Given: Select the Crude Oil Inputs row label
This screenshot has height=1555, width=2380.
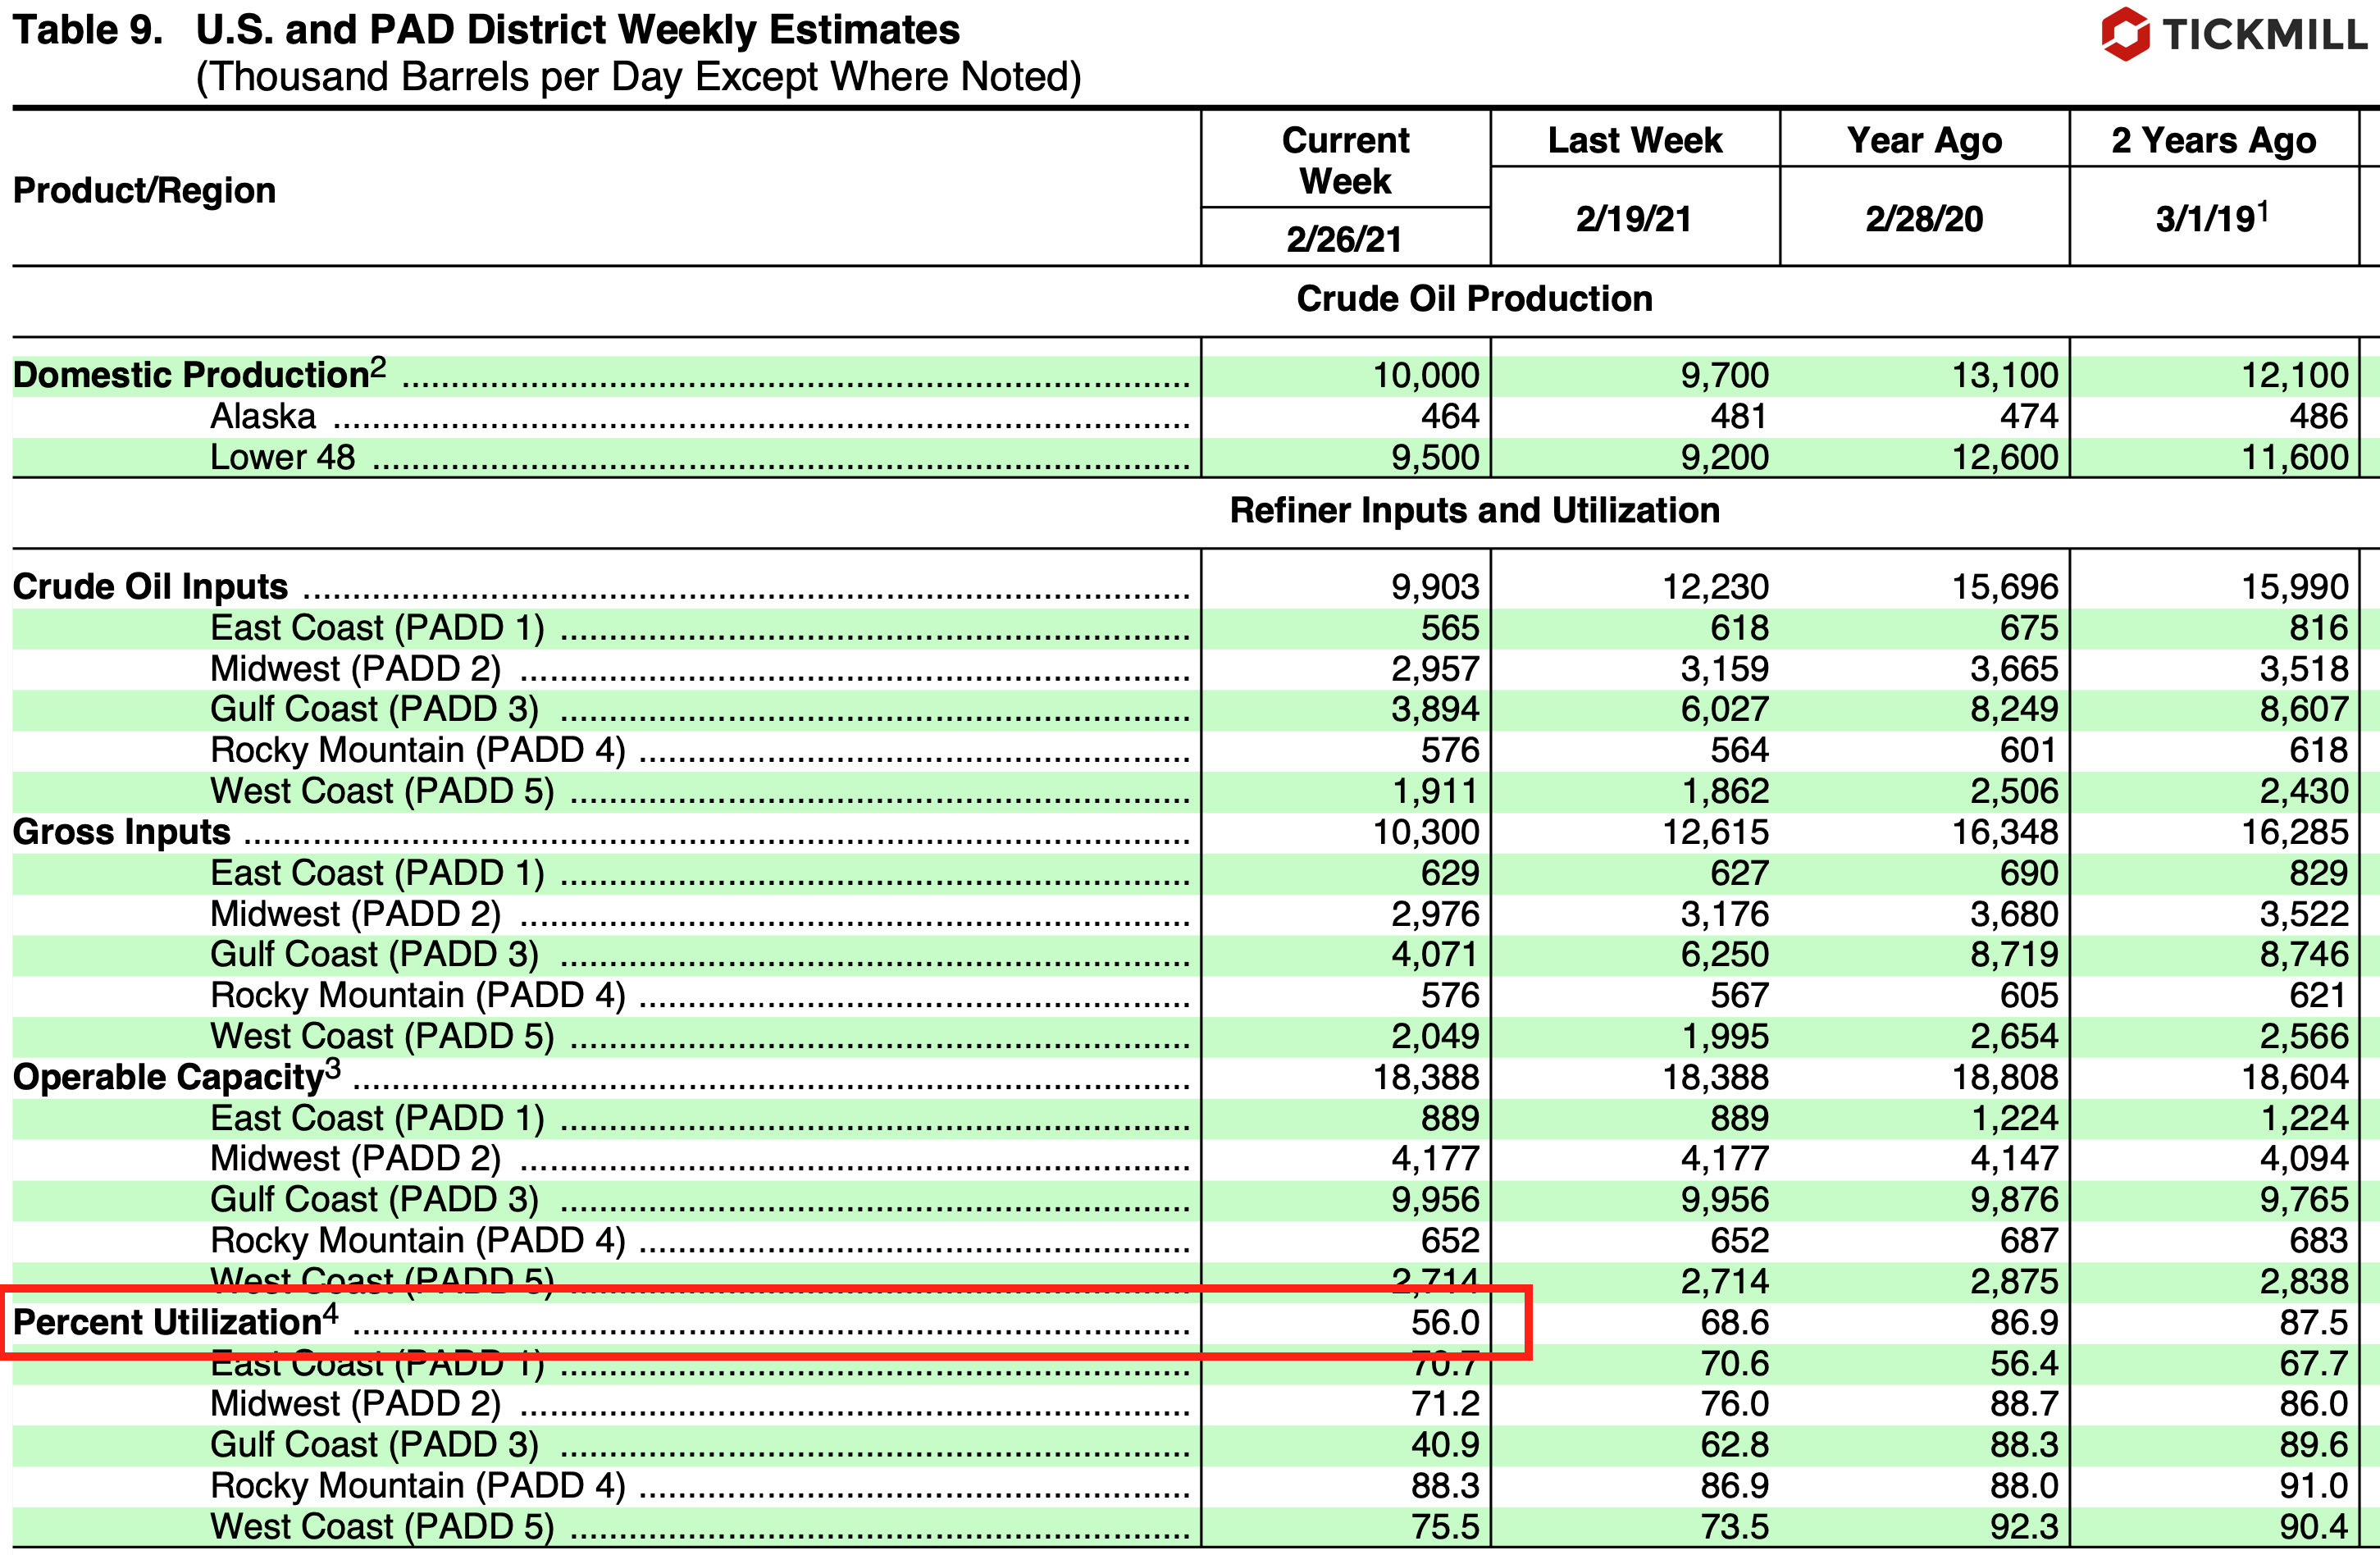Looking at the screenshot, I should click(x=150, y=586).
